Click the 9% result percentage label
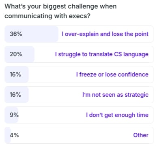The height and width of the screenshot is (151, 157). coord(14,115)
